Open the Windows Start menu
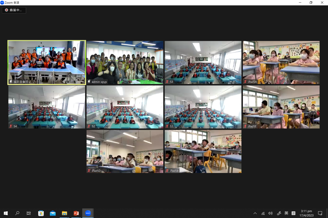The image size is (328, 218). pos(6,213)
